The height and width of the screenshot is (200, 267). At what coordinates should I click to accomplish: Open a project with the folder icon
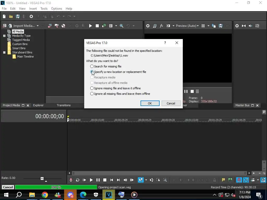point(11,16)
